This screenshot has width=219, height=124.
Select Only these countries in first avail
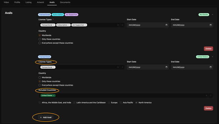[x=40, y=39]
